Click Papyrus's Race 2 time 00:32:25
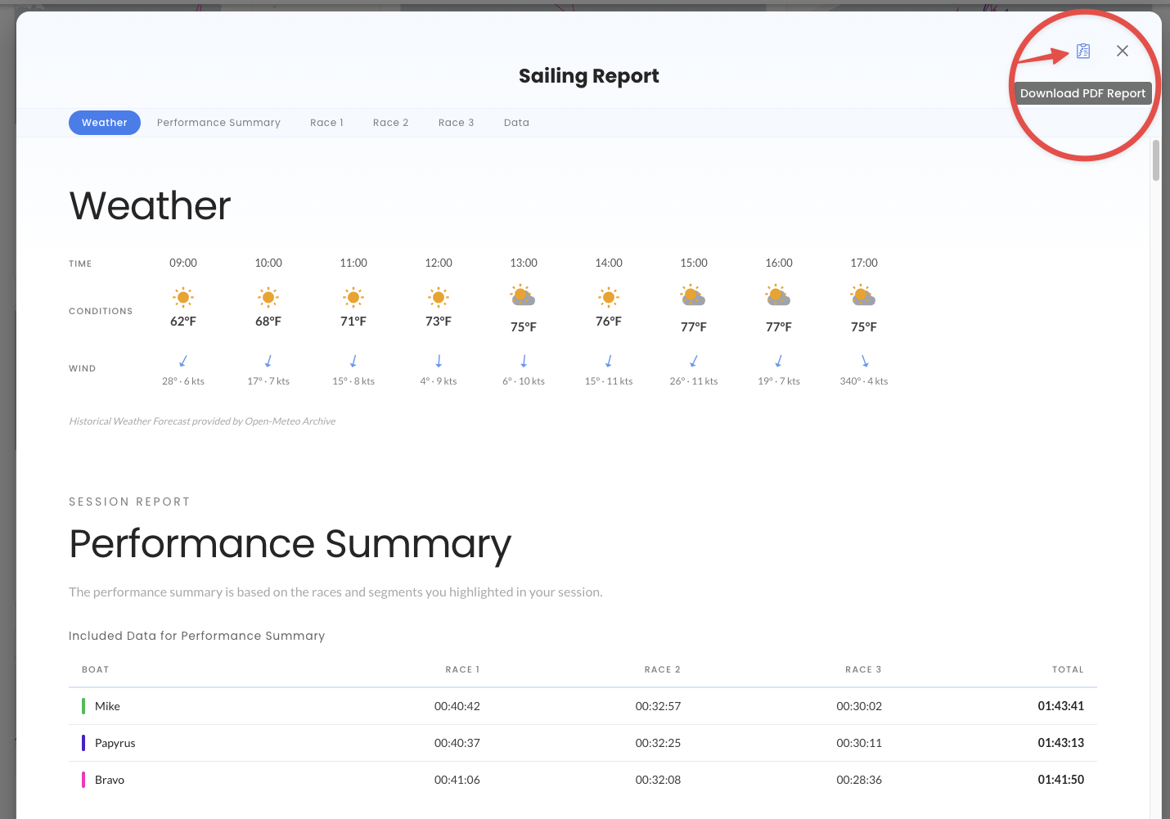The image size is (1170, 819). pyautogui.click(x=658, y=743)
